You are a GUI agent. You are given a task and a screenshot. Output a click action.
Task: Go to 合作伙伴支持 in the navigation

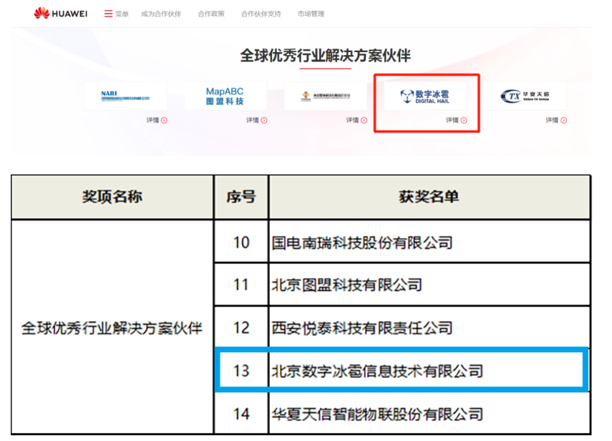point(261,14)
